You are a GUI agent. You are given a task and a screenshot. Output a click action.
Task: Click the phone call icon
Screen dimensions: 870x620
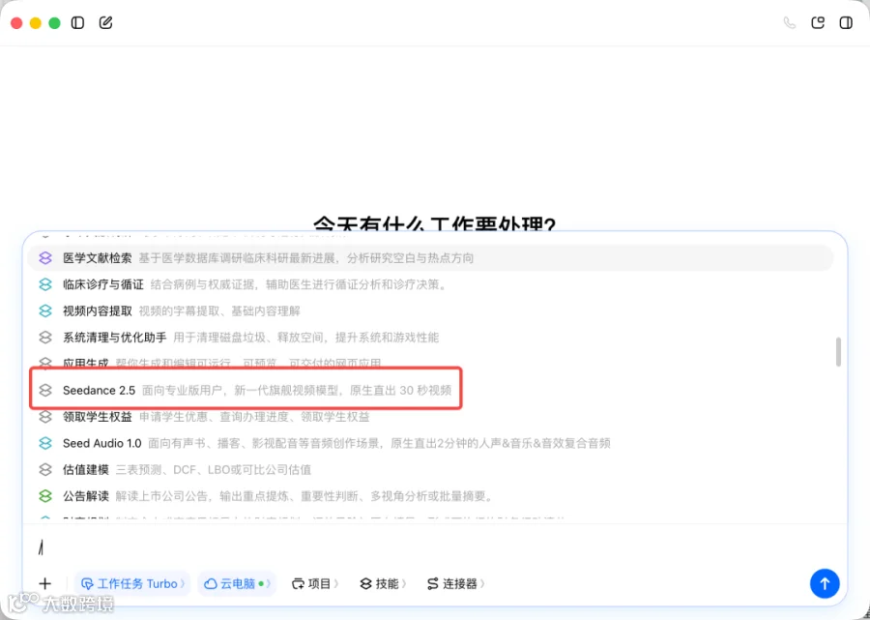pyautogui.click(x=789, y=23)
